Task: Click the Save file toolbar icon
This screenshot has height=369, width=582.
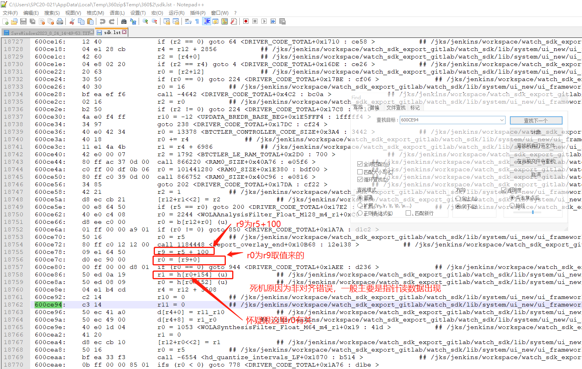Action: click(x=23, y=21)
